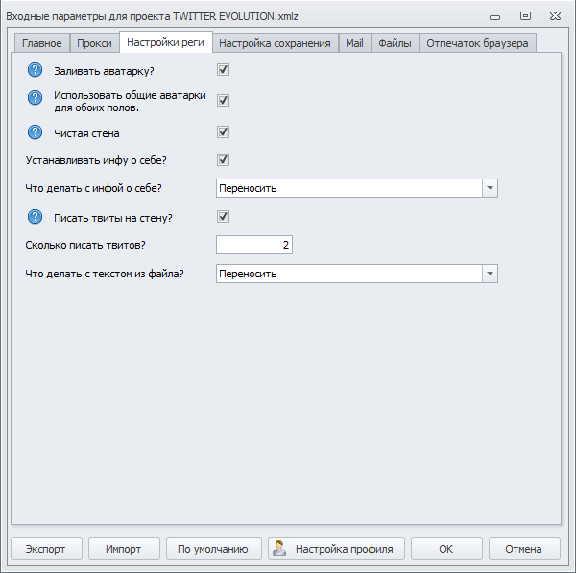Viewport: 576px width, 573px height.
Task: Uncheck Писать твиты на стену checkbox
Action: 223,216
